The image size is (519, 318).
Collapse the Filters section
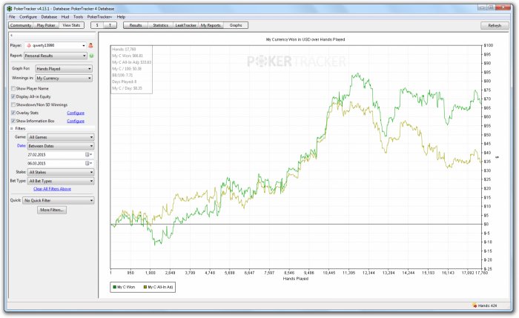12,128
